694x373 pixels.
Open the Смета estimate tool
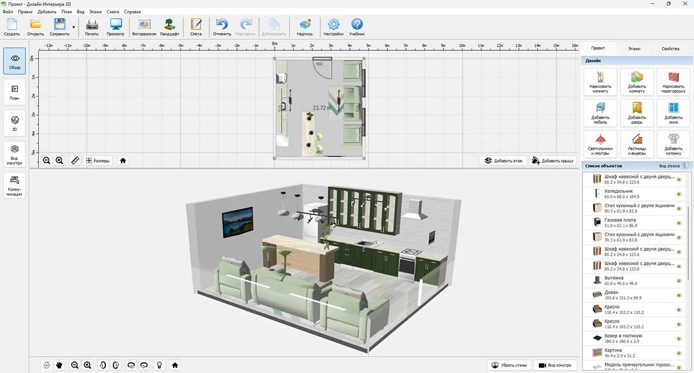tap(196, 27)
